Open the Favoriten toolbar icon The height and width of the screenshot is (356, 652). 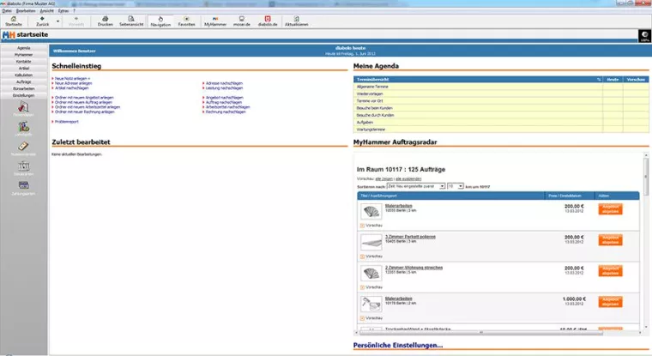pos(186,21)
